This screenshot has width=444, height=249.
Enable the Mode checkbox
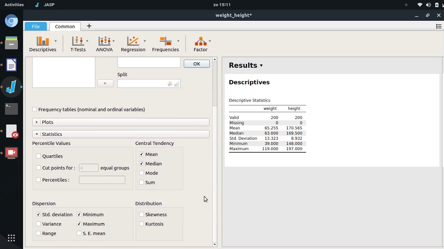[x=142, y=173]
